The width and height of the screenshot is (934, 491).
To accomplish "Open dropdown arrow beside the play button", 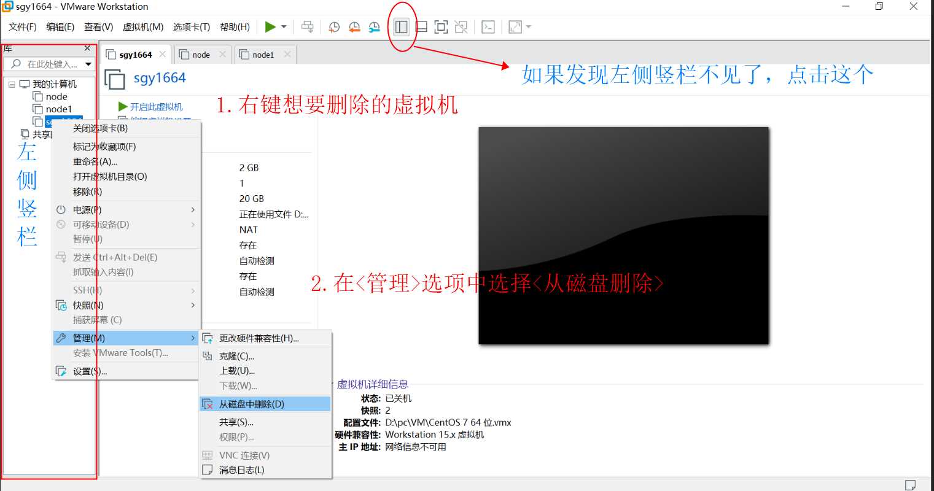I will 284,27.
